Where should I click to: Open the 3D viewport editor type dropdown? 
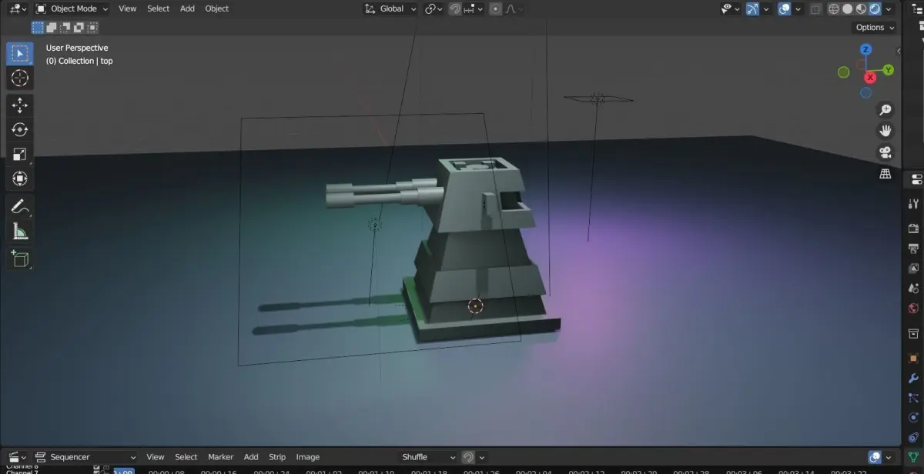[x=18, y=8]
